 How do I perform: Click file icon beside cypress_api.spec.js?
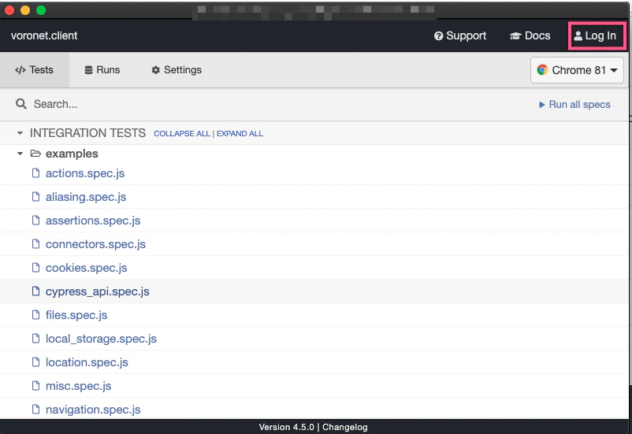pyautogui.click(x=36, y=291)
